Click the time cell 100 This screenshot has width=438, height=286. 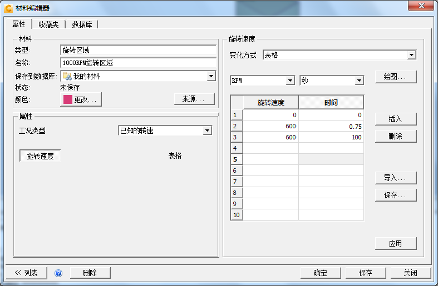pyautogui.click(x=331, y=137)
